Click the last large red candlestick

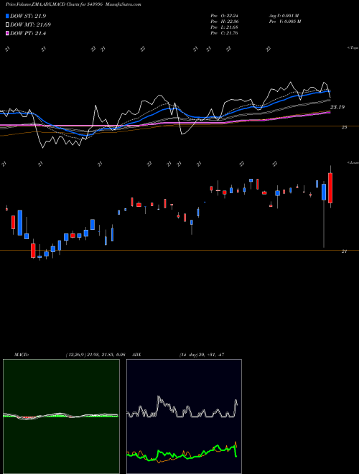pyautogui.click(x=330, y=187)
